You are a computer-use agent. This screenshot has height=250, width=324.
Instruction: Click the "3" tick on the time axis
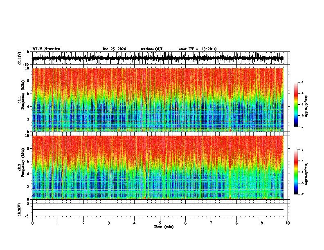pyautogui.click(x=109, y=223)
